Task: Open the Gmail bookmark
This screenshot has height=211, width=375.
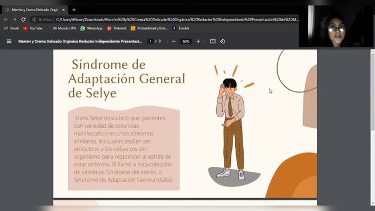Action: click(x=11, y=28)
